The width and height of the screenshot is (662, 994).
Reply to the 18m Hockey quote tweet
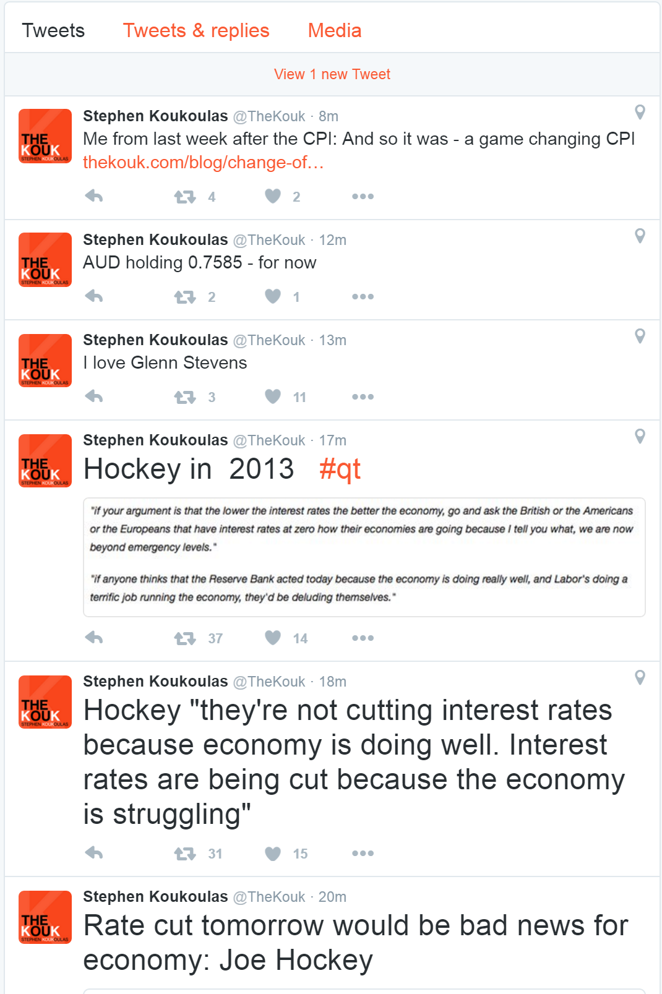[x=94, y=854]
